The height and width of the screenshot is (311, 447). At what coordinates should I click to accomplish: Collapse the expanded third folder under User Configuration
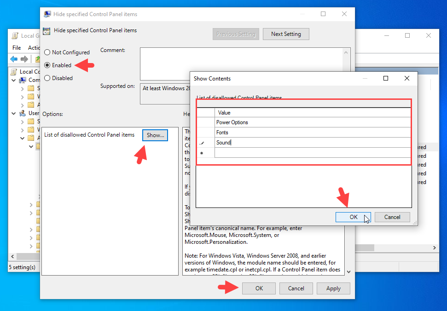[x=22, y=138]
